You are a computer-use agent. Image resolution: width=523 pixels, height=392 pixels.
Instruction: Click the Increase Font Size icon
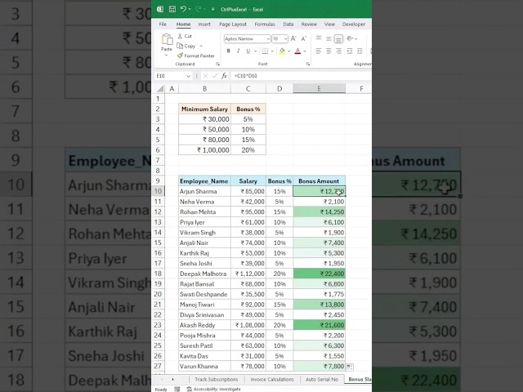pos(293,39)
